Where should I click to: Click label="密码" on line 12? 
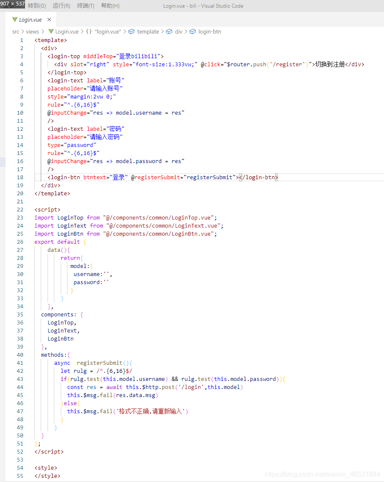[105, 129]
